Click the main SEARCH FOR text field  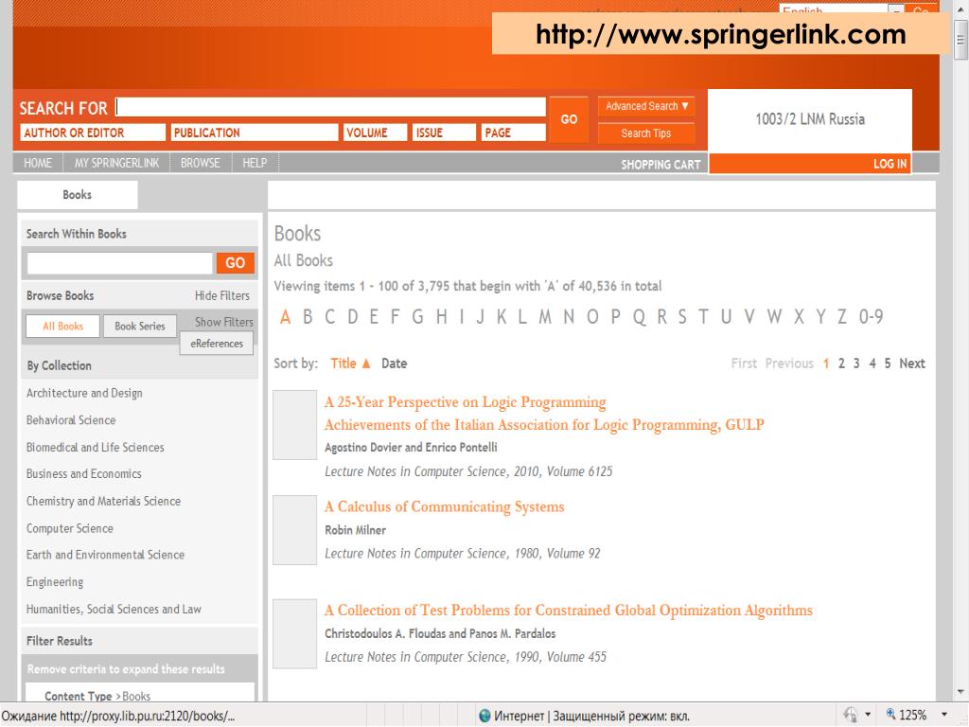[x=330, y=106]
